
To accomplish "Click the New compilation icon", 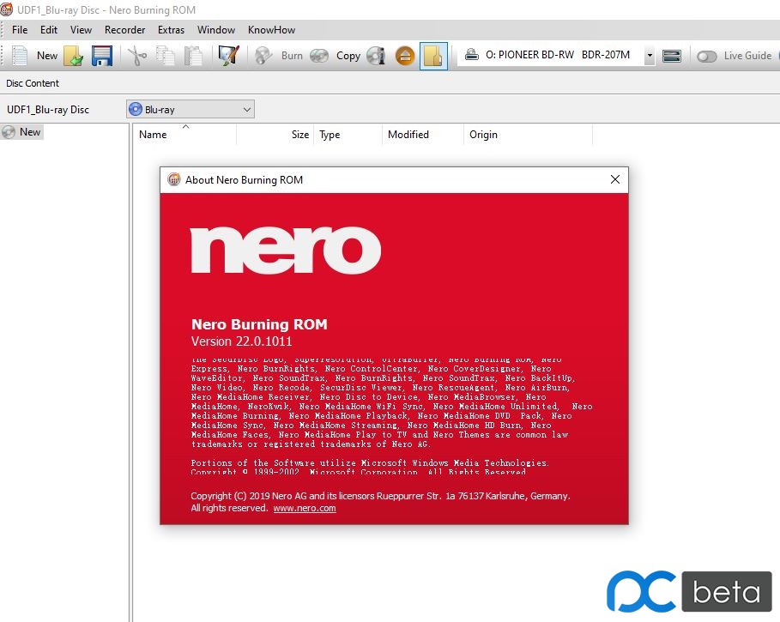I will point(21,56).
